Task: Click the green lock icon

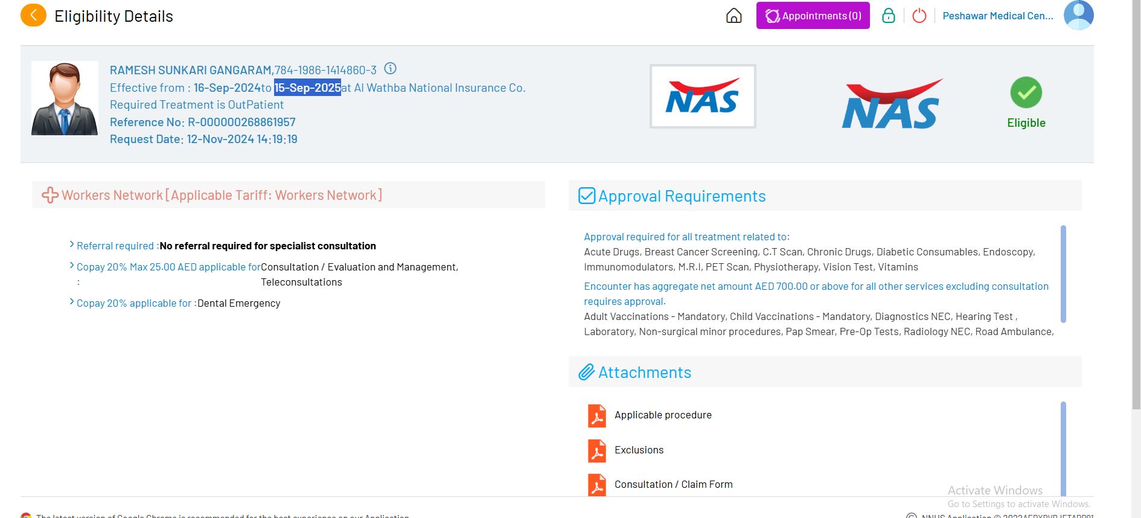Action: pos(888,16)
